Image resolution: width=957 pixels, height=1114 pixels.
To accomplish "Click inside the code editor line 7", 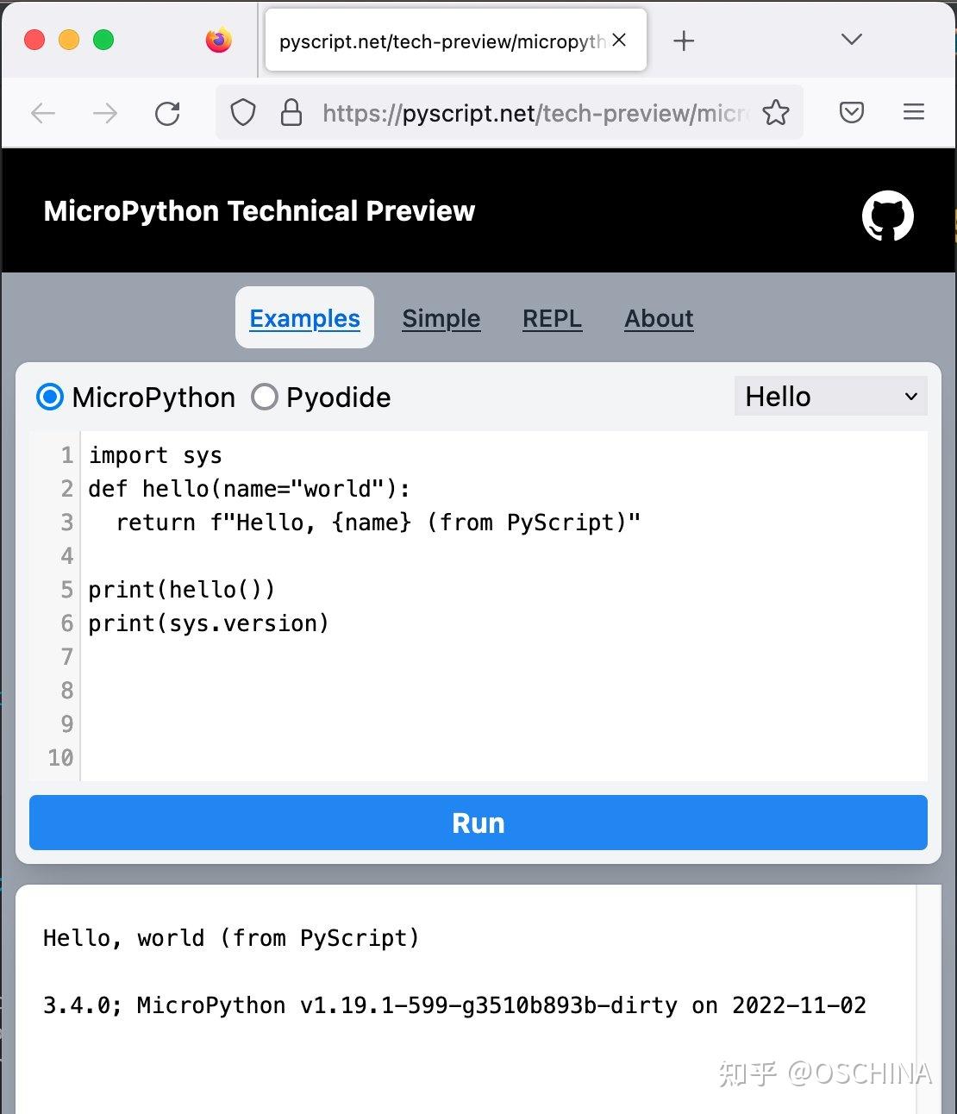I will click(x=504, y=657).
